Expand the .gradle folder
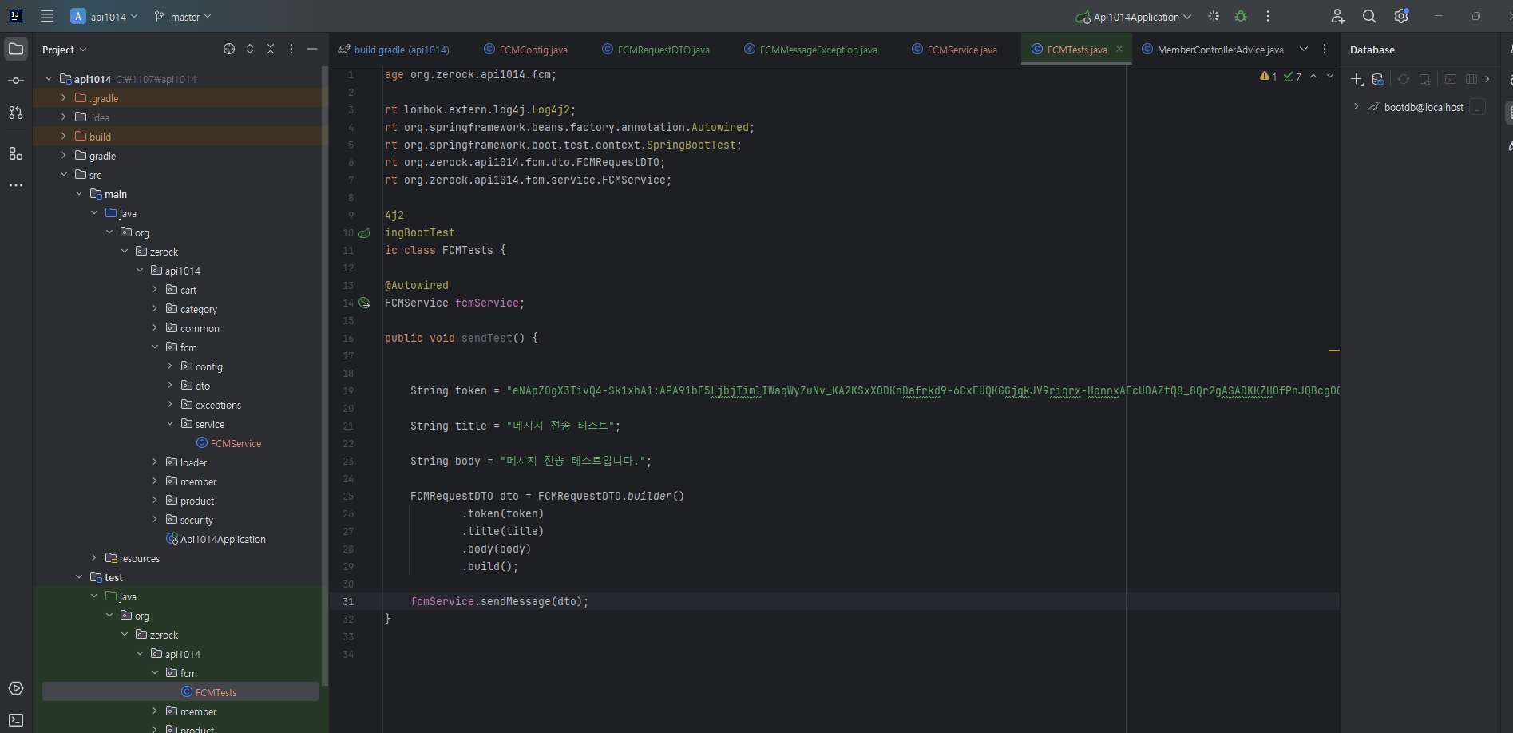 point(64,98)
